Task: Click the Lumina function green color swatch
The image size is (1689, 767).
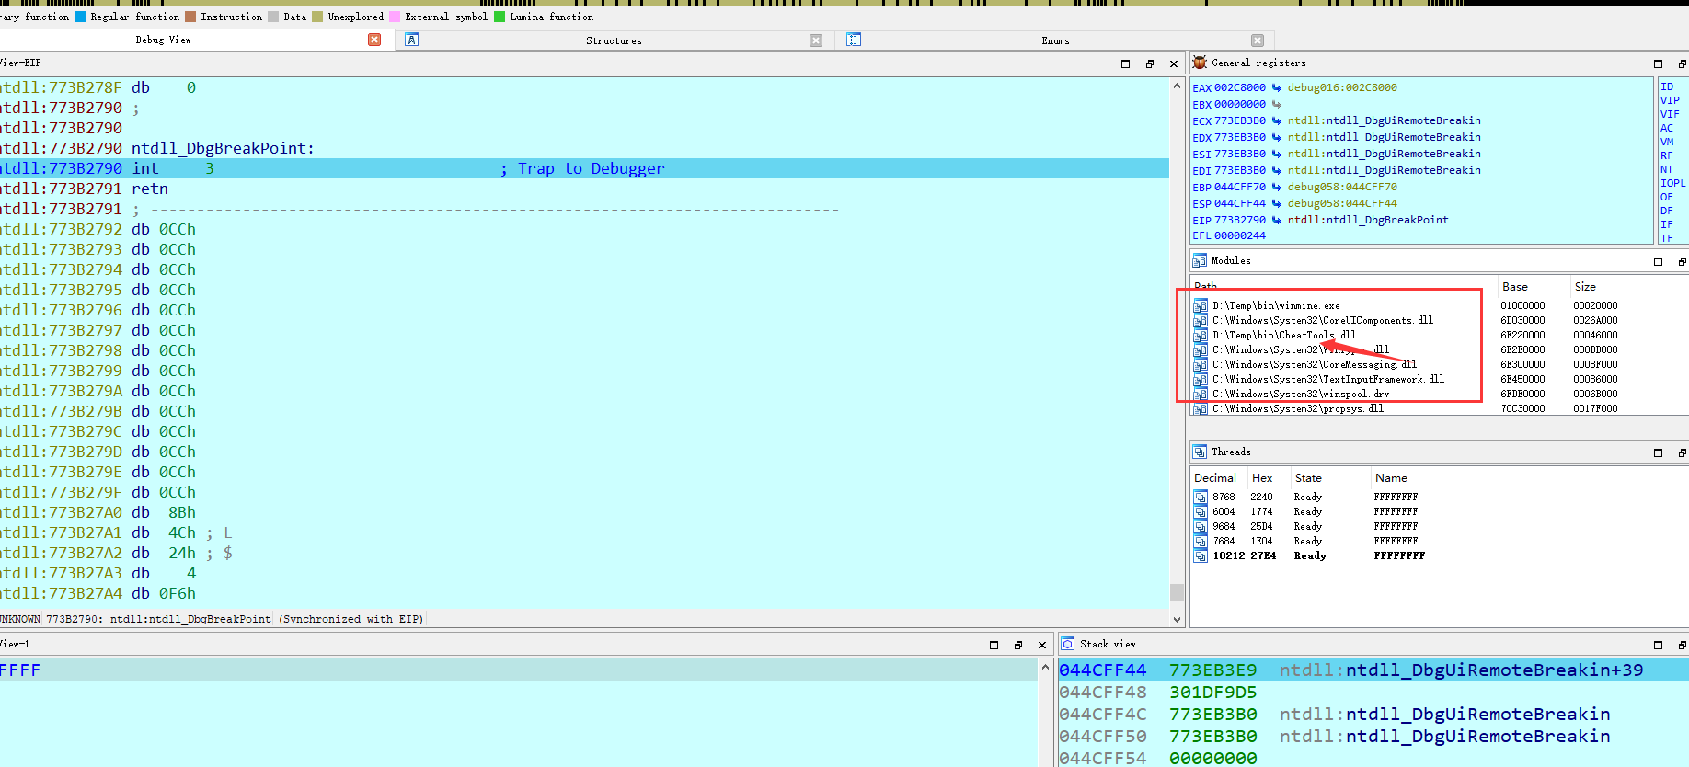Action: tap(500, 17)
